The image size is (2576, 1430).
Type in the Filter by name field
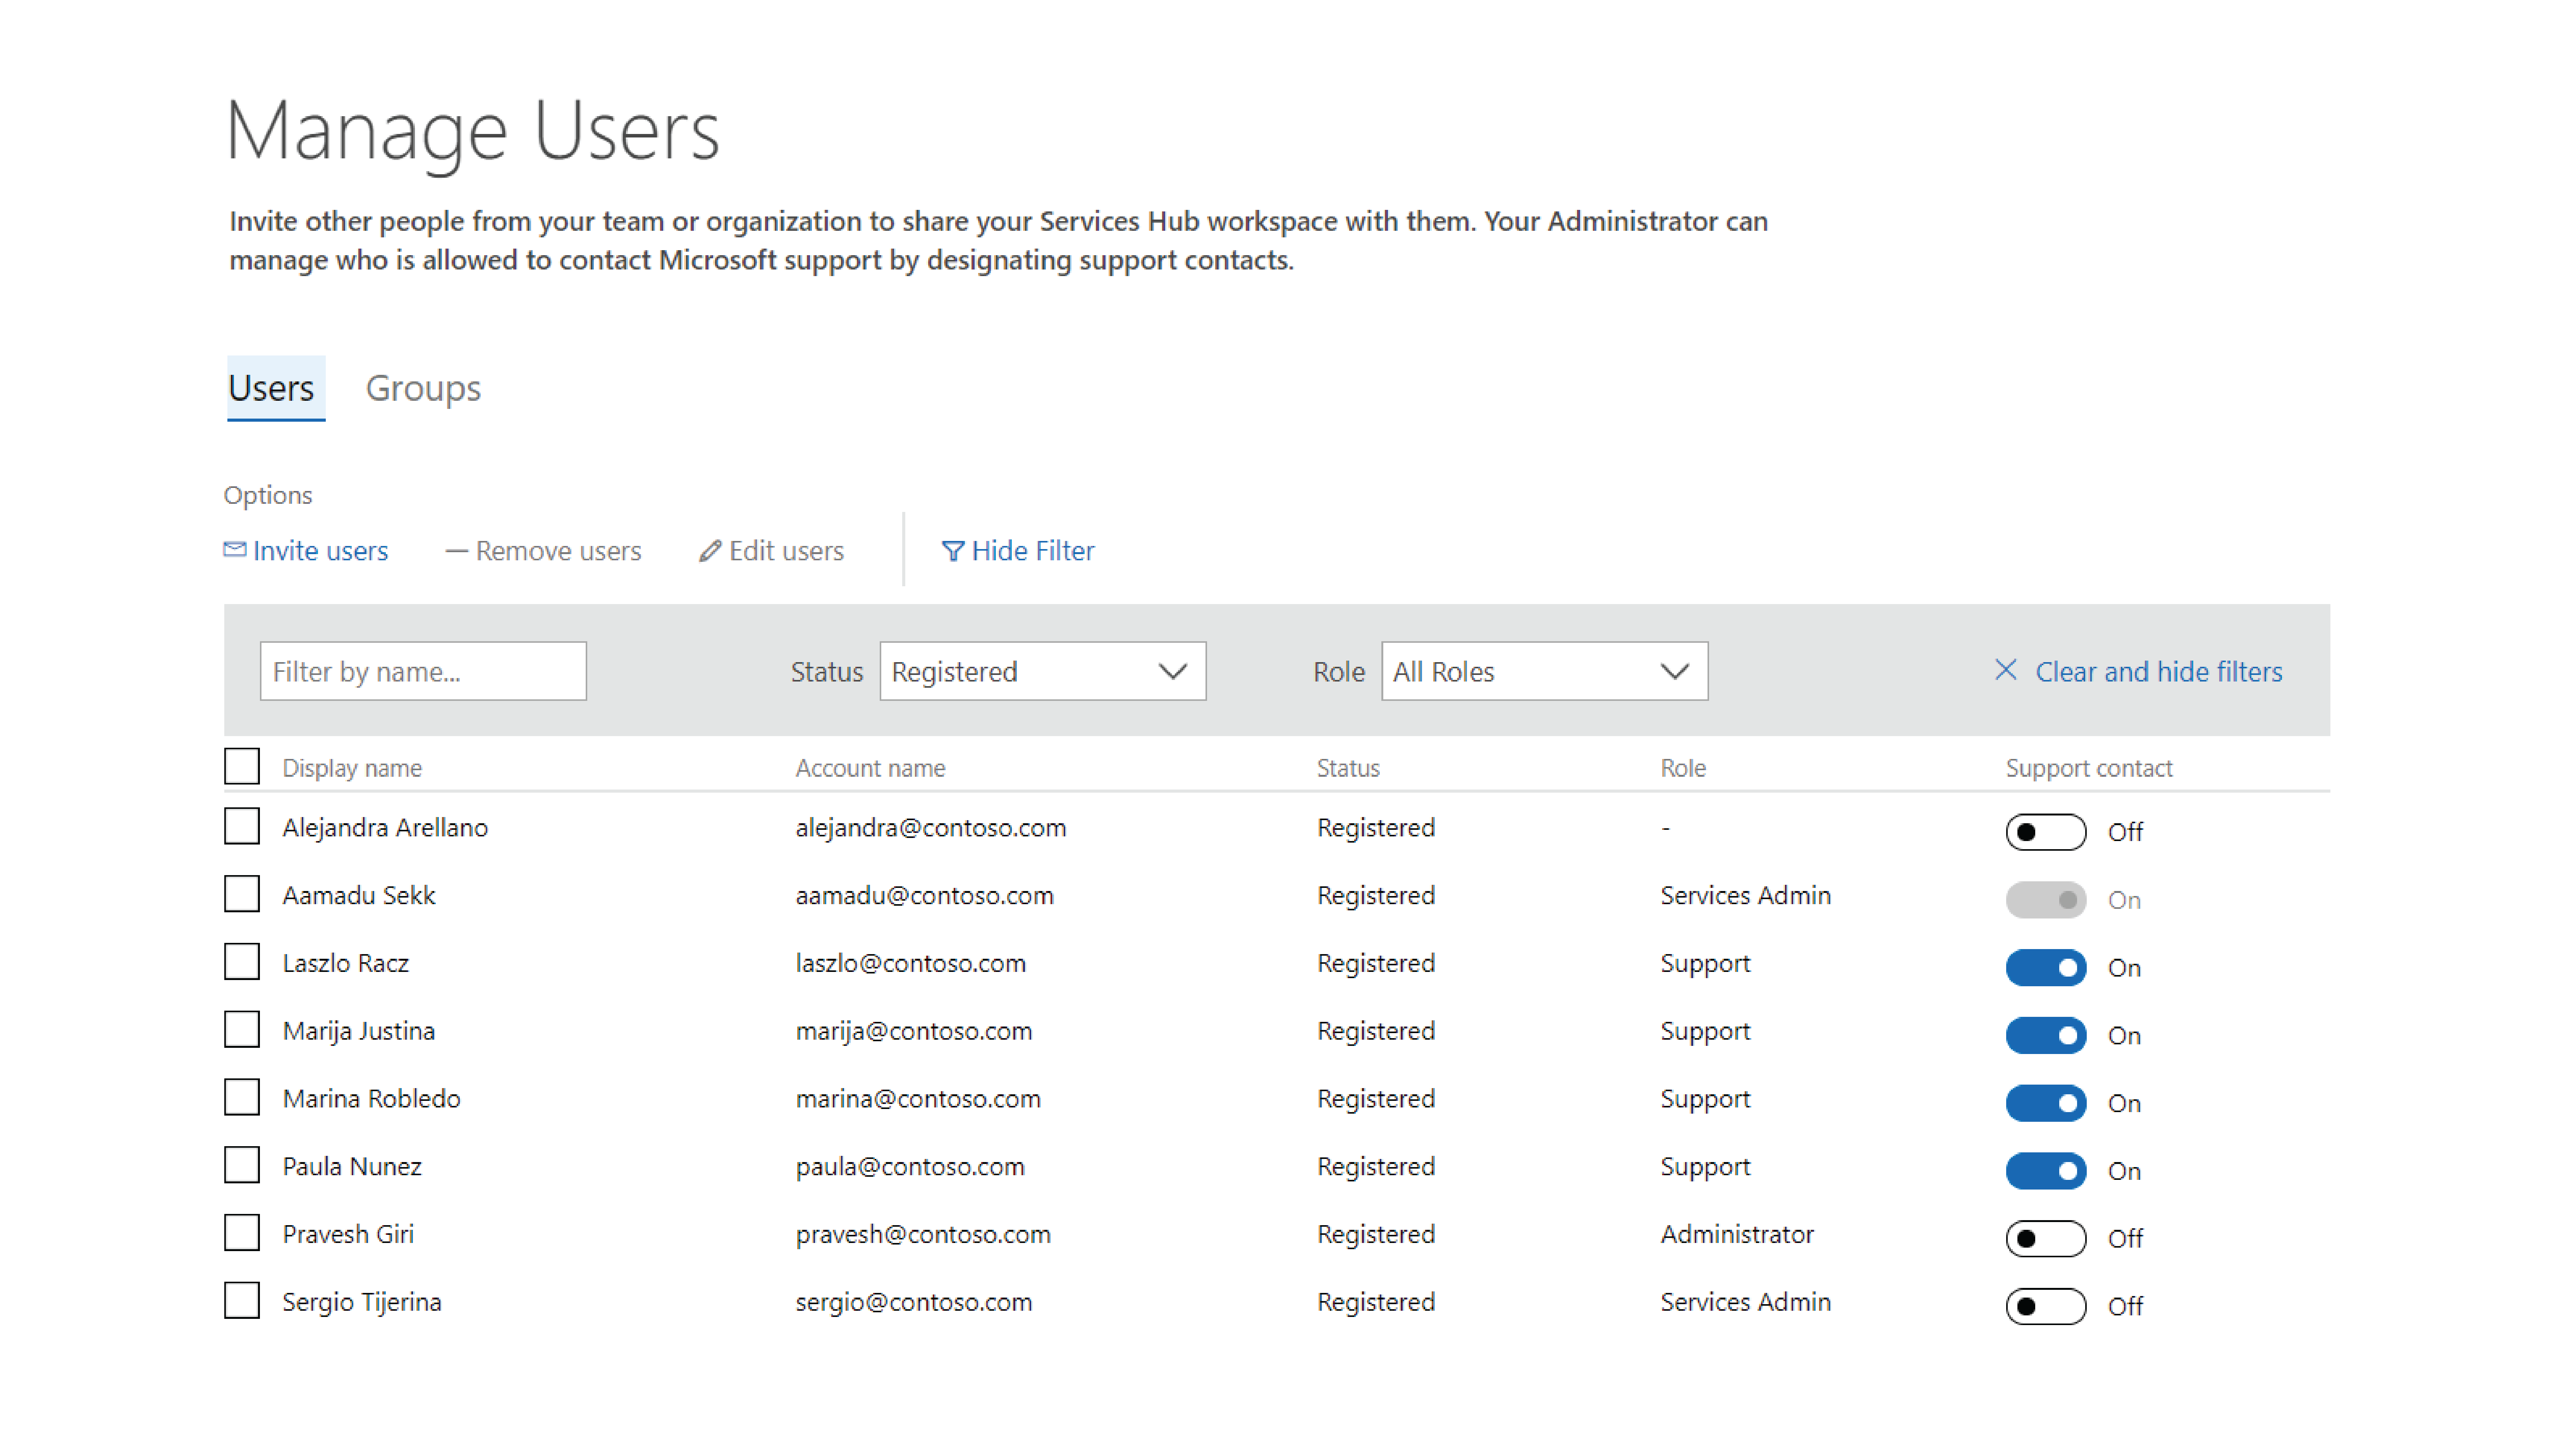423,671
